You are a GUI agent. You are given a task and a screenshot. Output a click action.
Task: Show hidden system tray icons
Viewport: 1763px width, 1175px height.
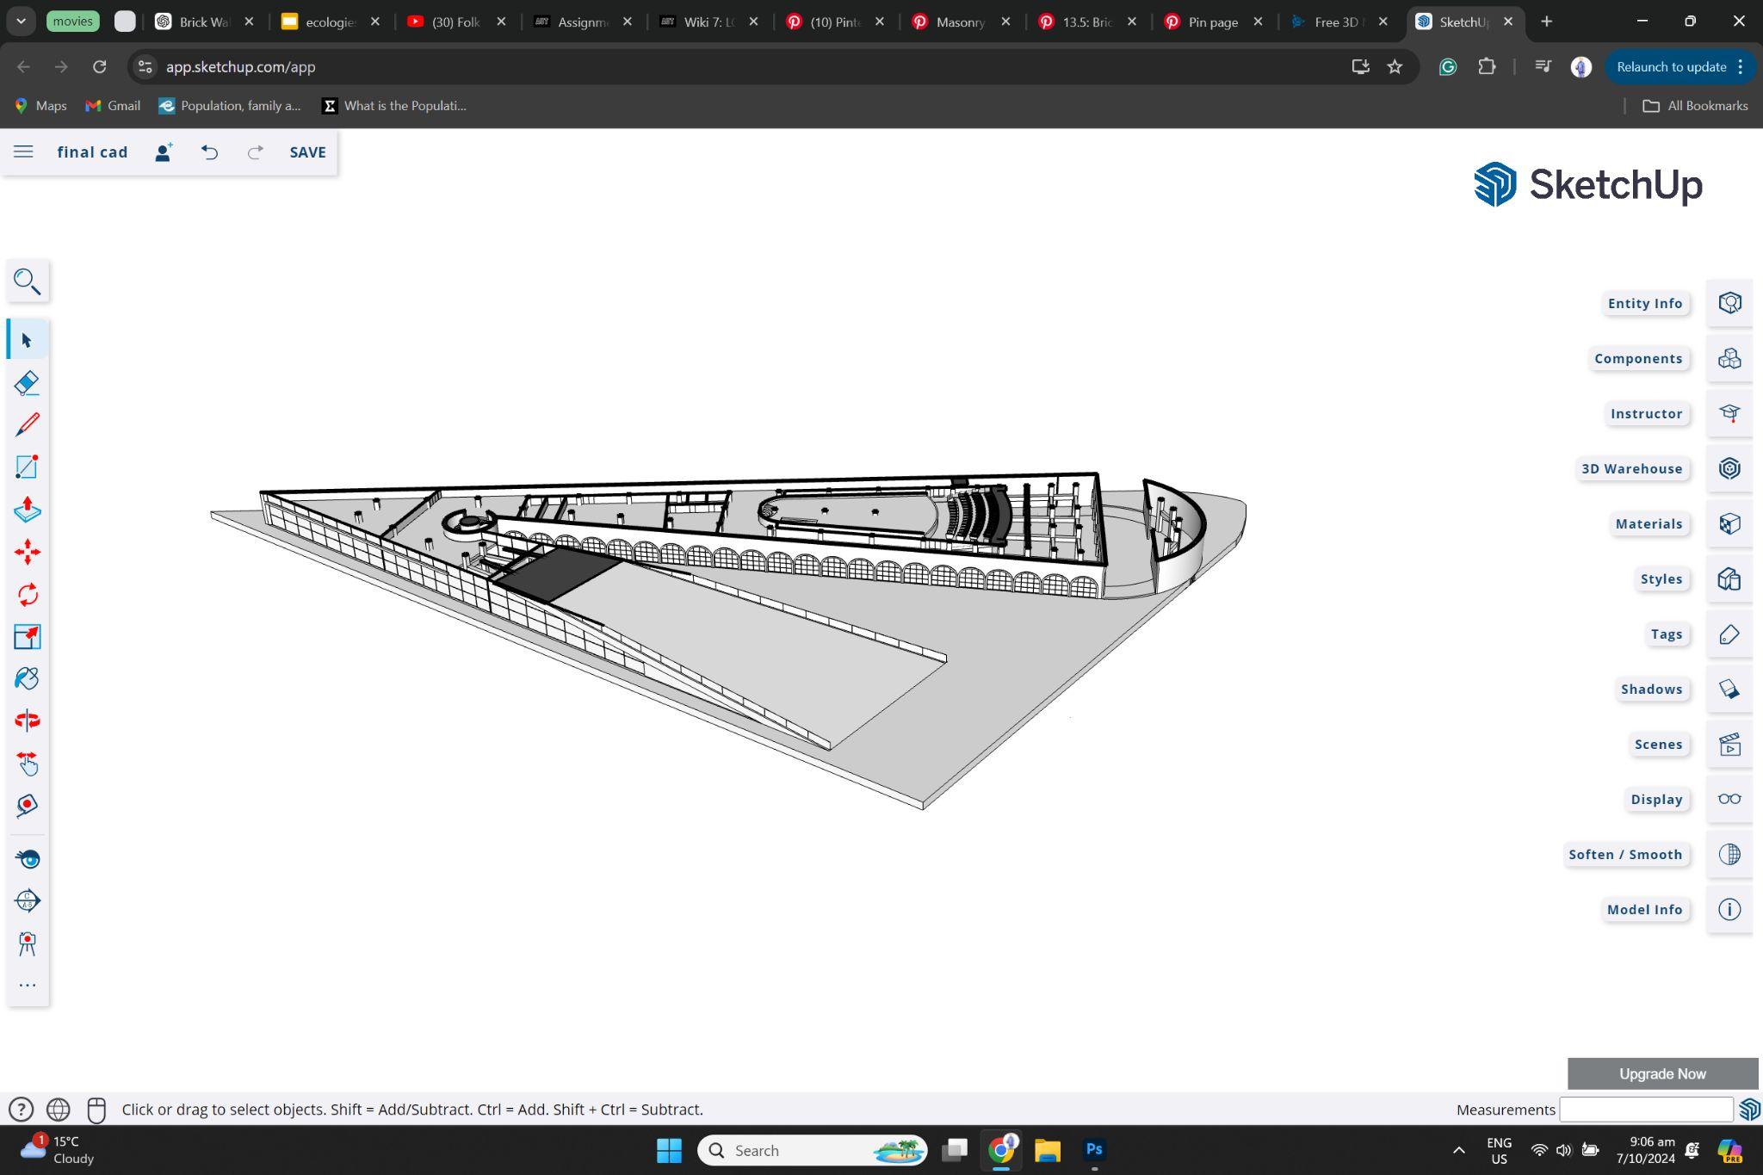tap(1458, 1150)
